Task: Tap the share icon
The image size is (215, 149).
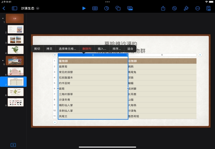Action: tap(163, 8)
